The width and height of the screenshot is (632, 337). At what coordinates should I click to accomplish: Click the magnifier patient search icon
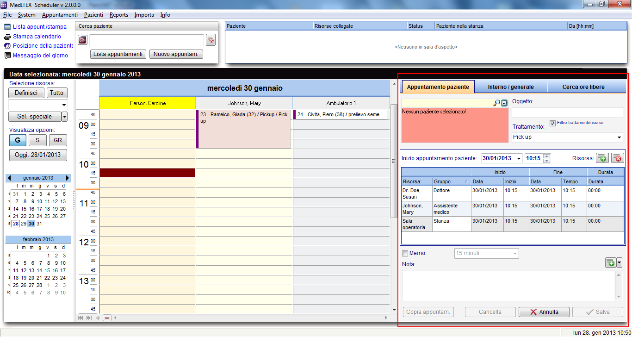click(x=496, y=103)
